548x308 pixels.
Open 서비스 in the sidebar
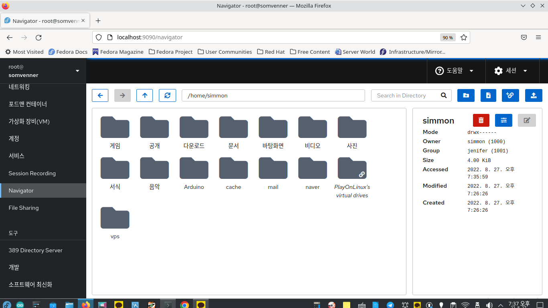43,156
